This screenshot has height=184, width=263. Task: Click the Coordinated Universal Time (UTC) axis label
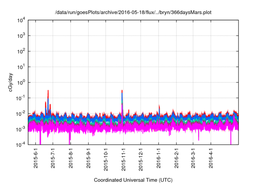tap(133, 180)
